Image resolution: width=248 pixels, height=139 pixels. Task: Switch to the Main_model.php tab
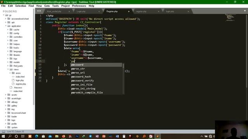click(x=54, y=12)
